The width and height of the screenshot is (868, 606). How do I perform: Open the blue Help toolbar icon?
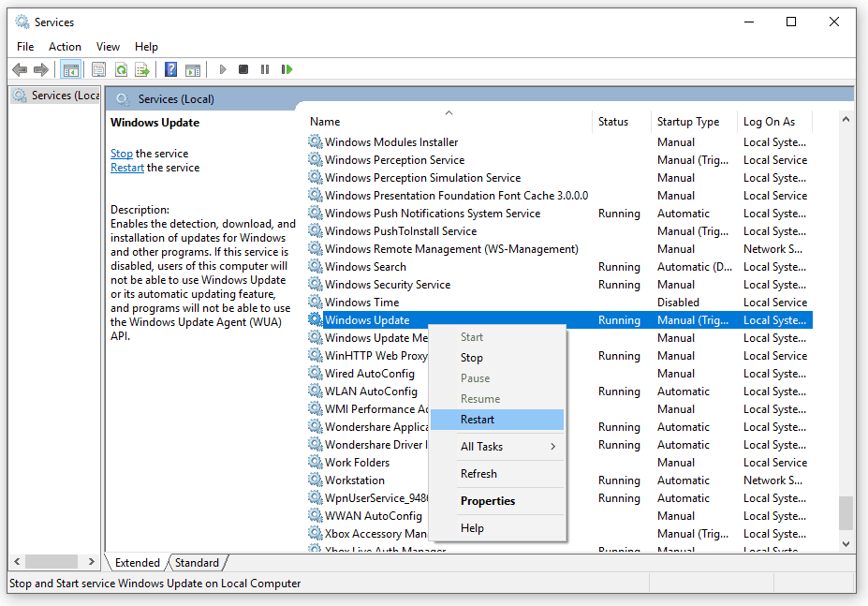pos(171,70)
